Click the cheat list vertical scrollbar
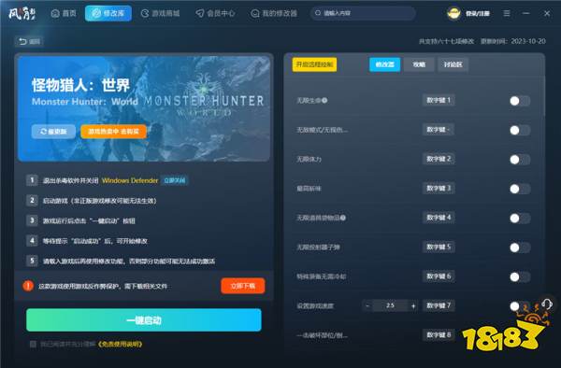Viewport: 561px width, 368px height. [x=543, y=96]
